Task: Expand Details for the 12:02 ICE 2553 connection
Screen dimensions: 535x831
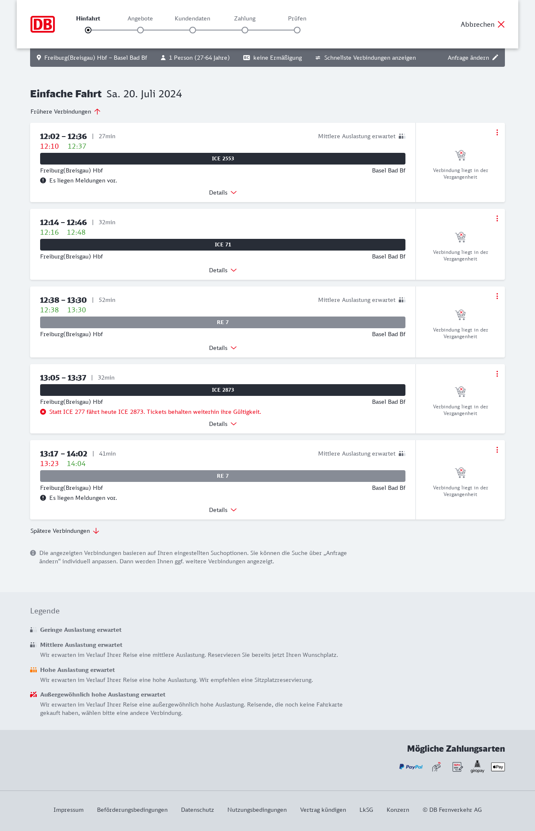Action: (x=223, y=193)
